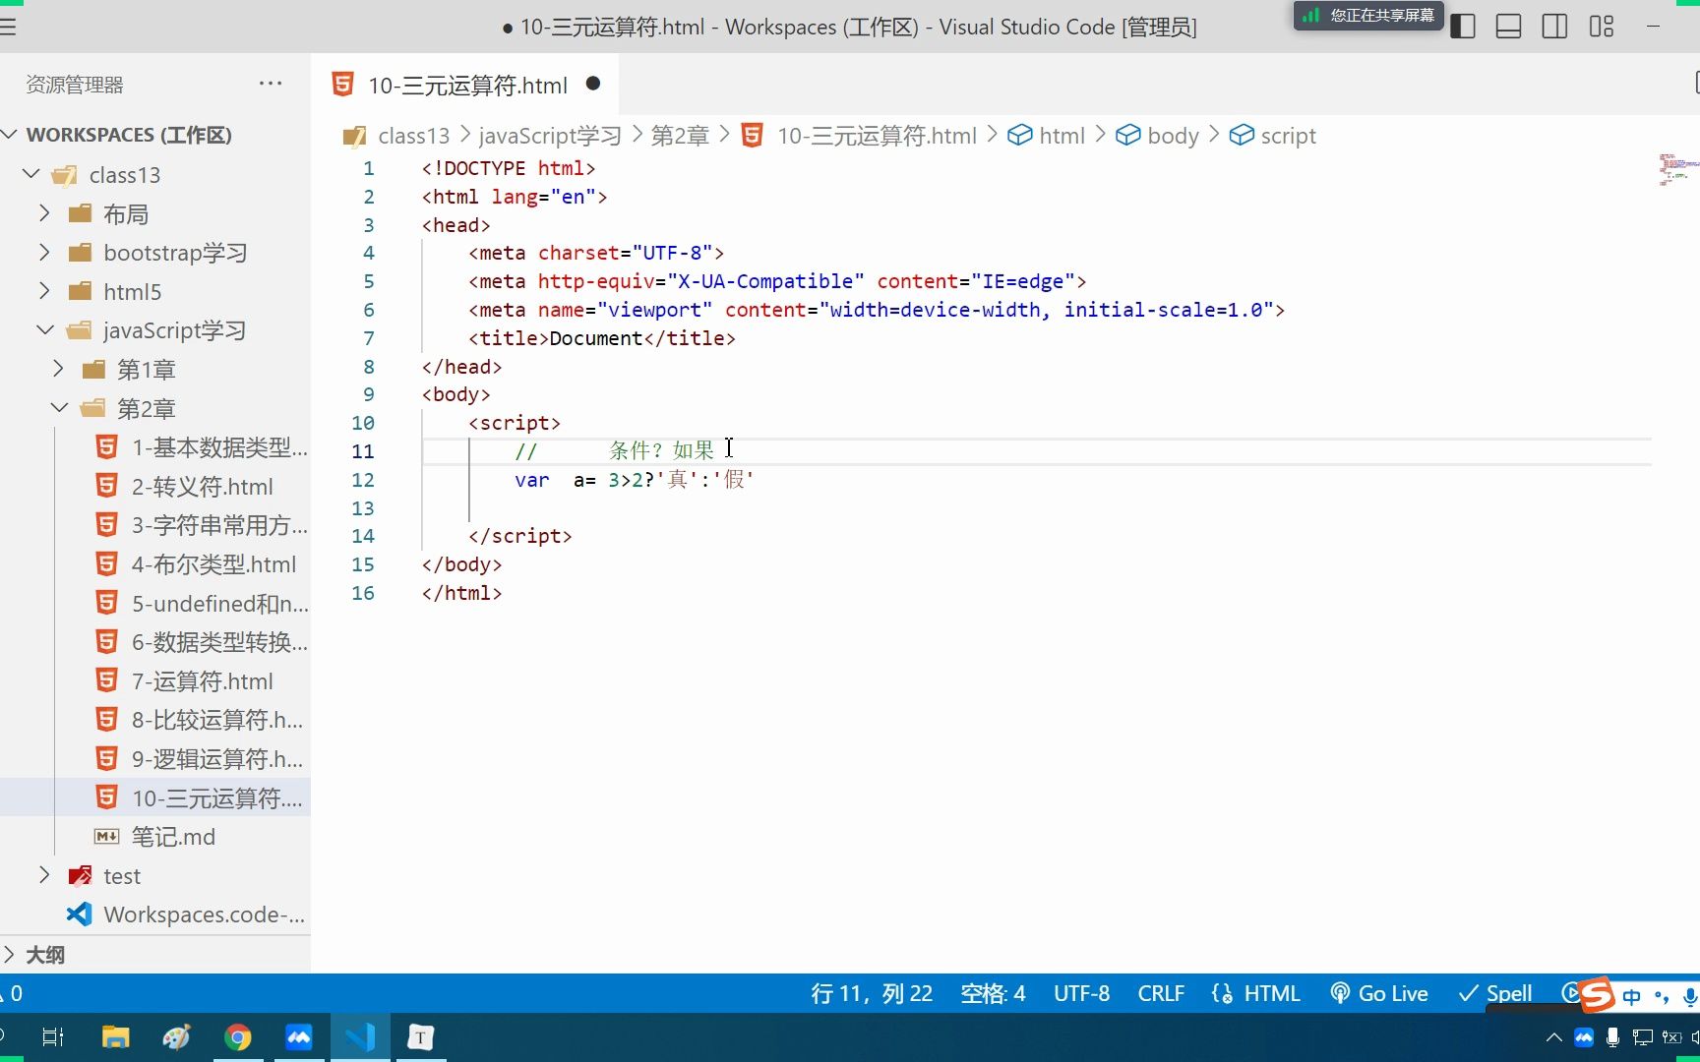1700x1062 pixels.
Task: Open the Typora T taskbar icon
Action: pyautogui.click(x=421, y=1036)
